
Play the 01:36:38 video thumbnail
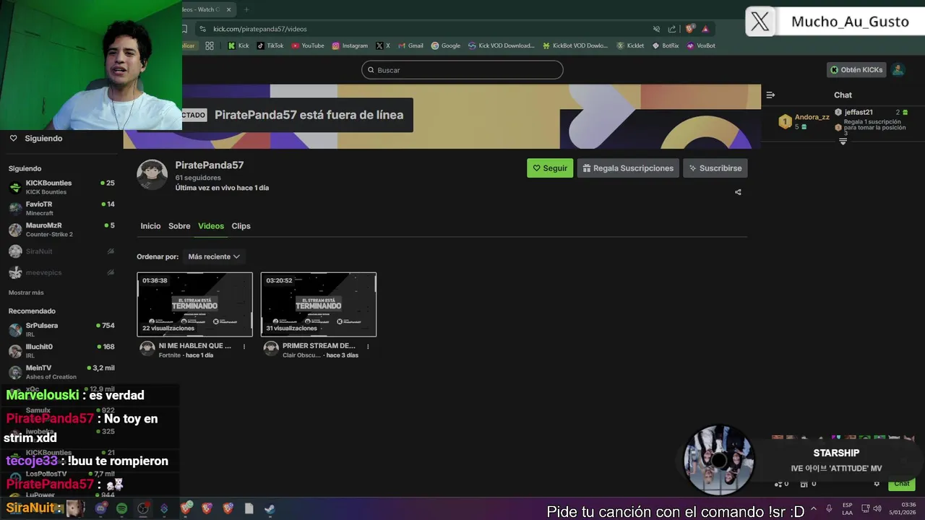[x=195, y=304]
